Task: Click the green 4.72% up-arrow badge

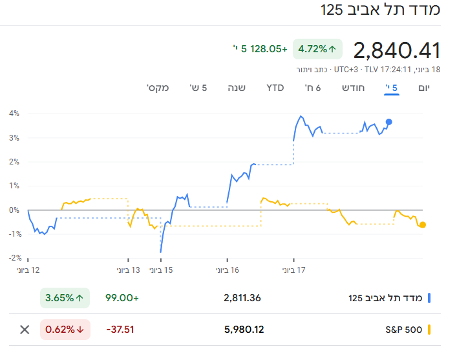Action: click(318, 48)
